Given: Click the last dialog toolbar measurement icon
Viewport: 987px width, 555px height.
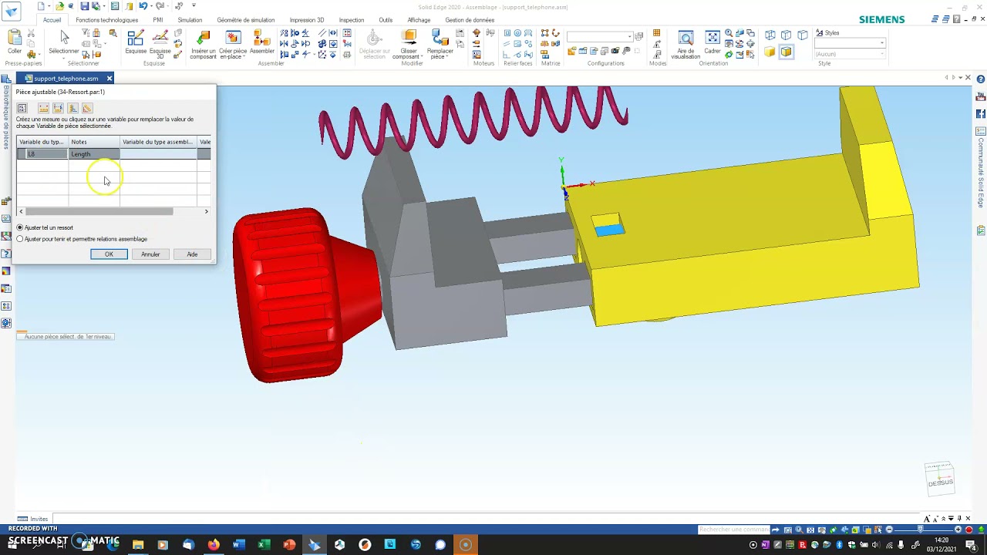Looking at the screenshot, I should (87, 108).
